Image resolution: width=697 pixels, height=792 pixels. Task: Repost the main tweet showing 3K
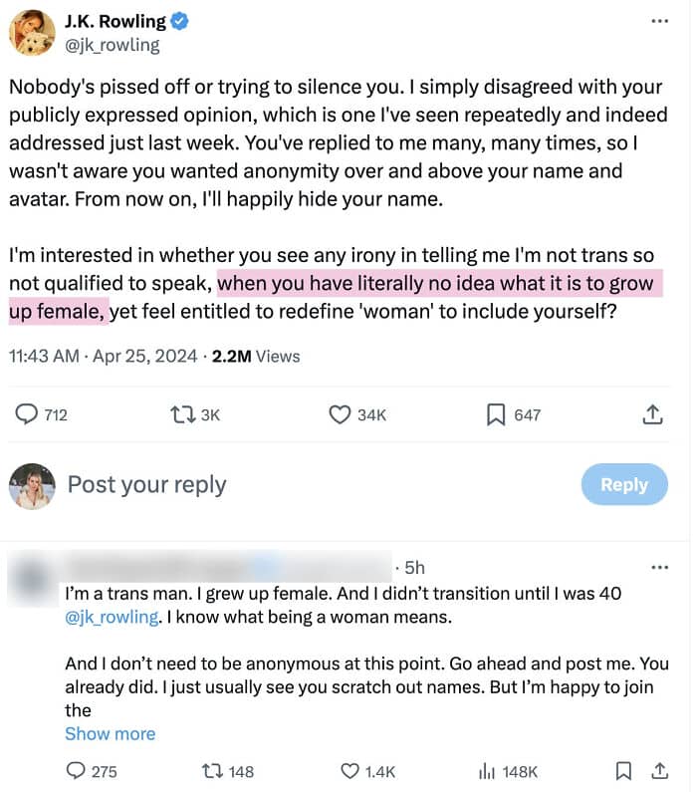click(x=183, y=414)
